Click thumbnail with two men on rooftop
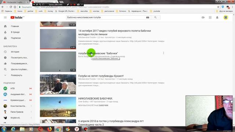 (x=58, y=84)
